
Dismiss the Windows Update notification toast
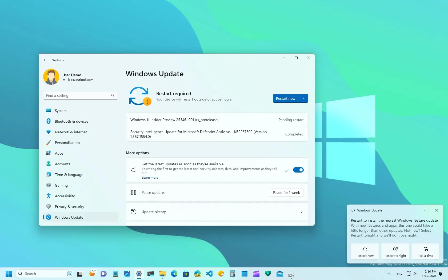(x=437, y=210)
